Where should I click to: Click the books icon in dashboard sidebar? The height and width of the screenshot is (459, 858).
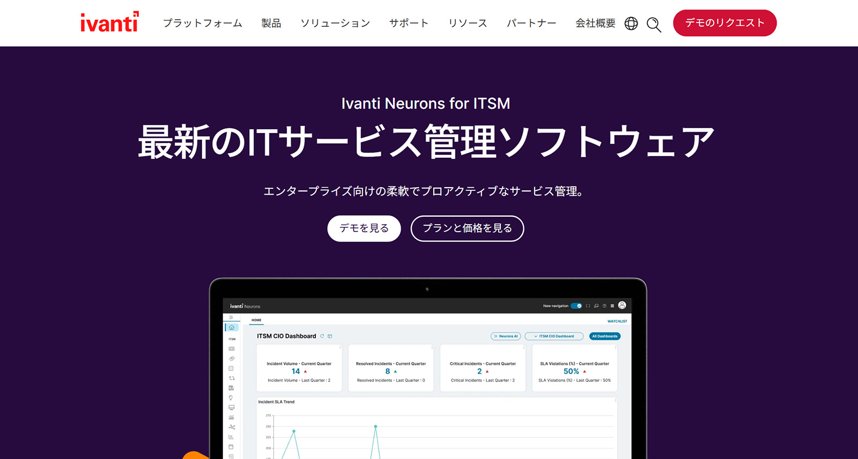pyautogui.click(x=231, y=388)
